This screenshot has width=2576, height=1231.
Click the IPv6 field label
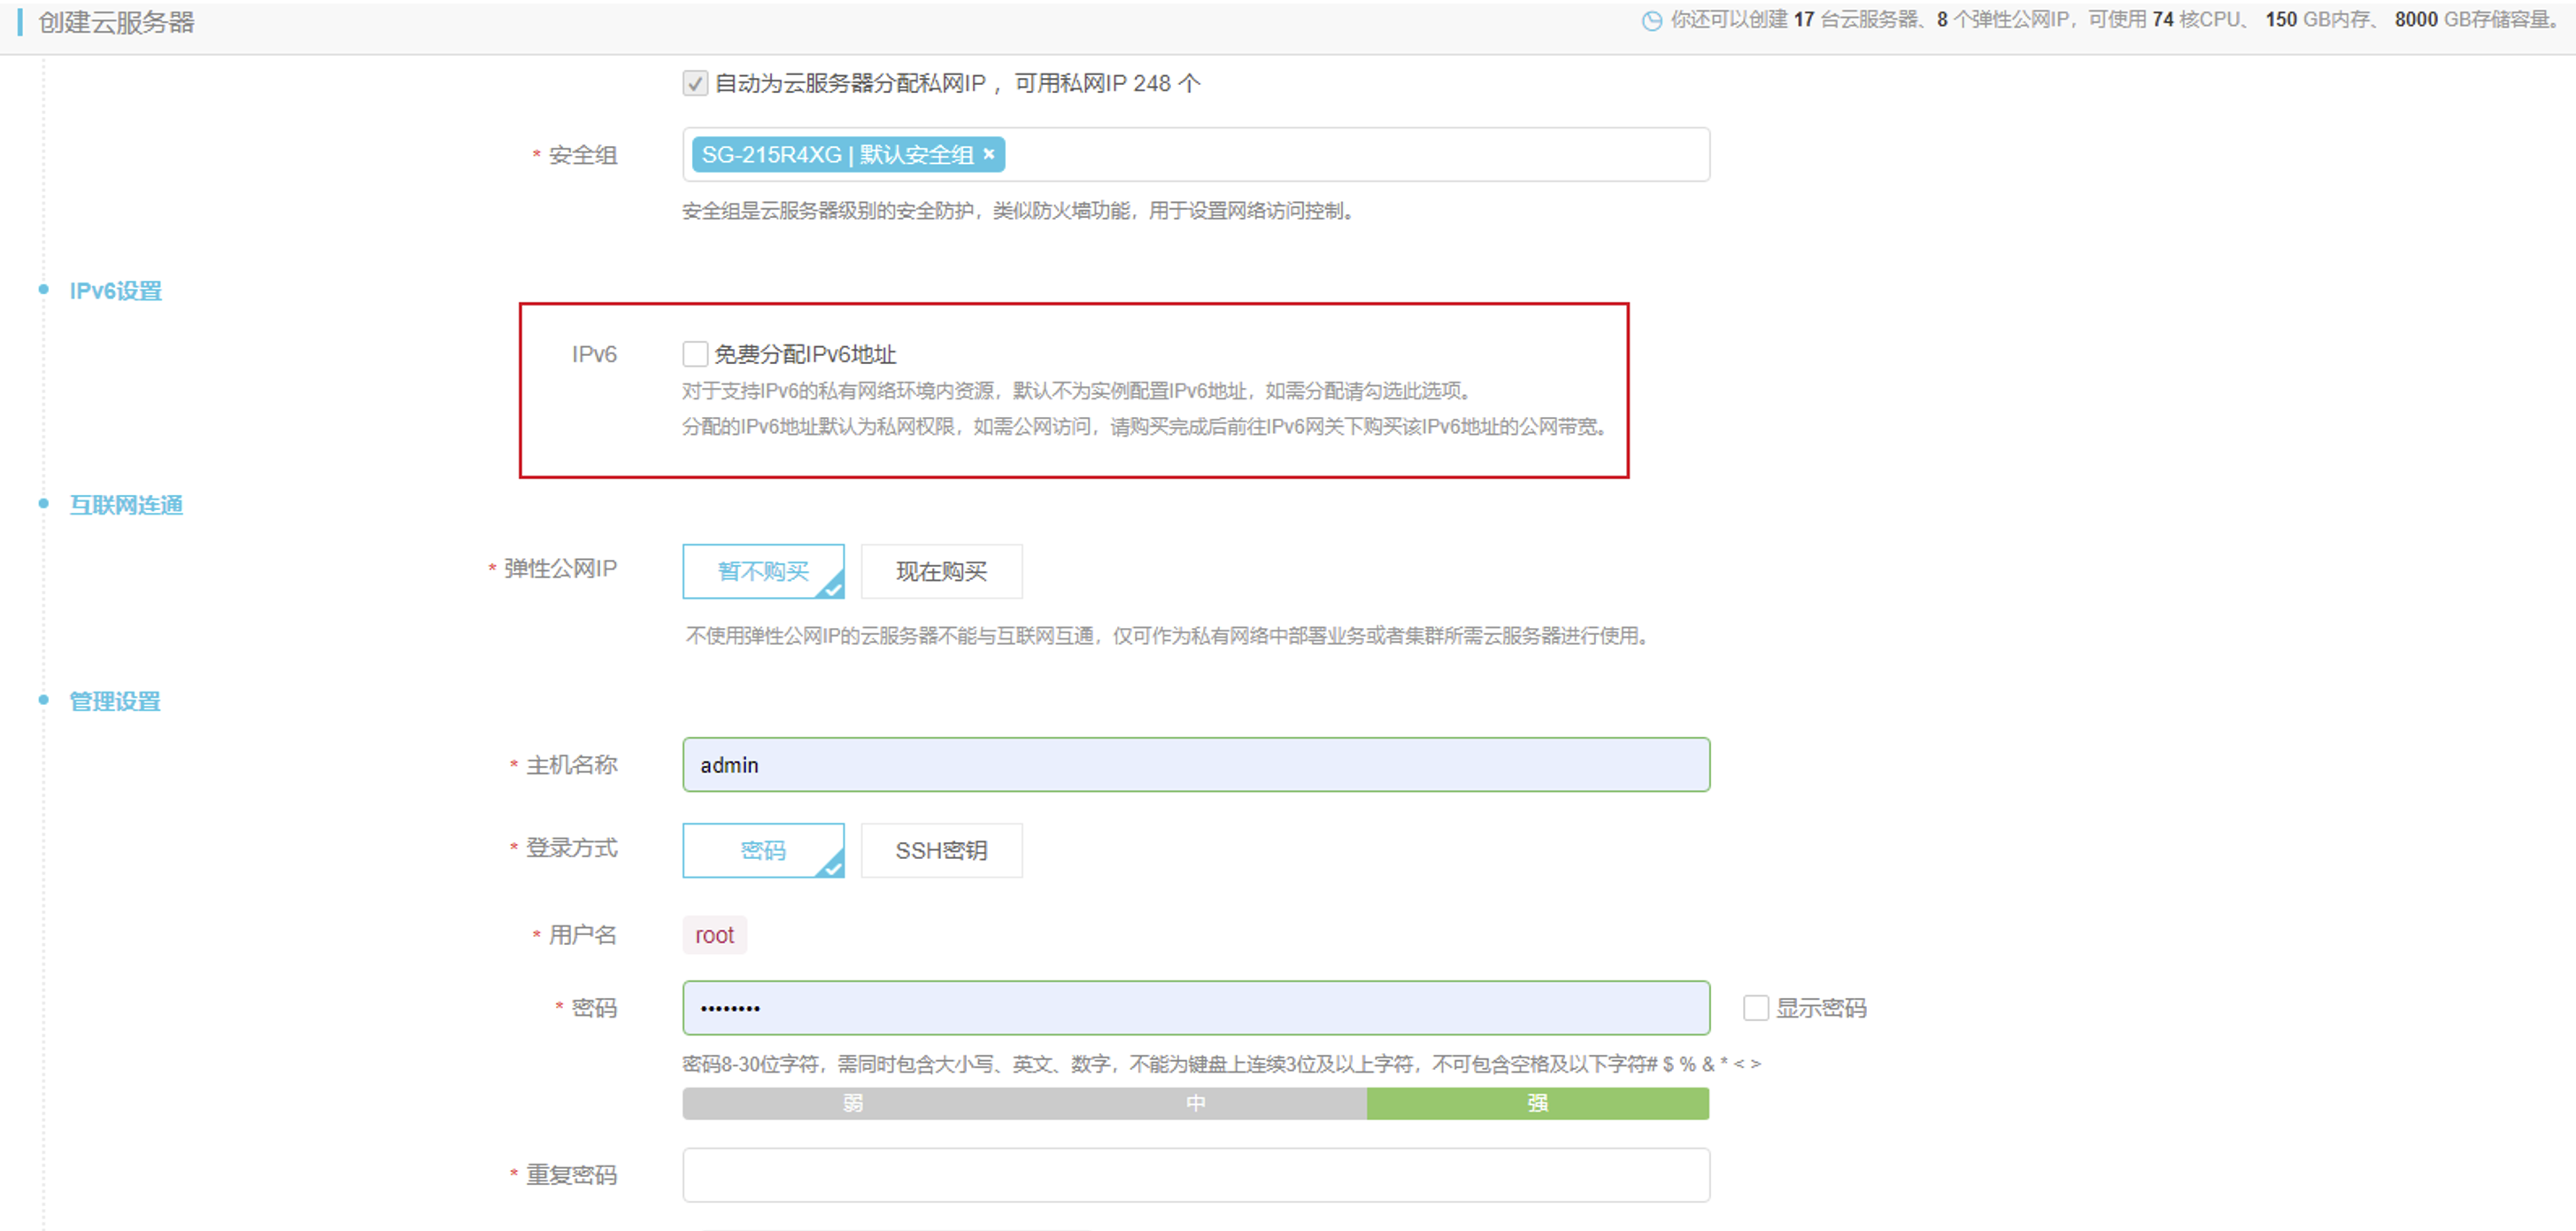594,354
